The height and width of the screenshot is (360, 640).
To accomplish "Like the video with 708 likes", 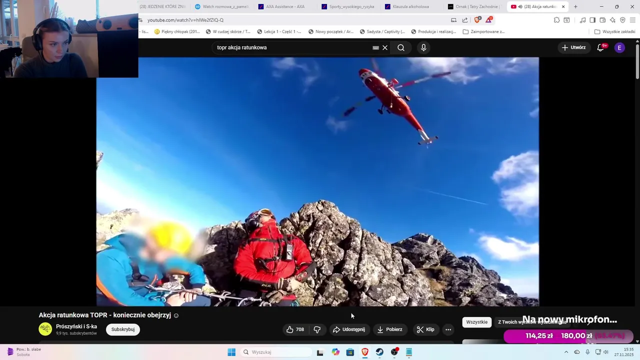I will [295, 329].
